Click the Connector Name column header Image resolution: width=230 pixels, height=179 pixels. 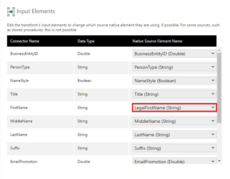tap(25, 41)
